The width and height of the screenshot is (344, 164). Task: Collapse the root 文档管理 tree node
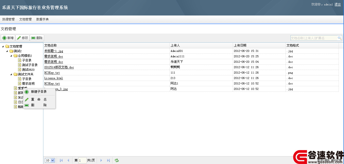3,46
